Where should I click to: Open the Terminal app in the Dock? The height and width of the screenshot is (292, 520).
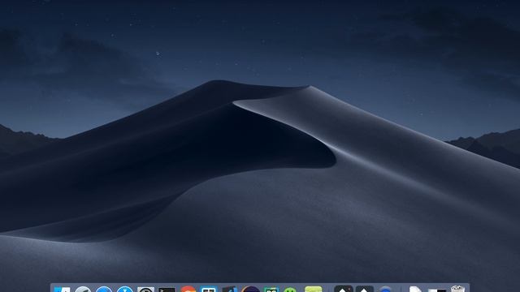167,290
